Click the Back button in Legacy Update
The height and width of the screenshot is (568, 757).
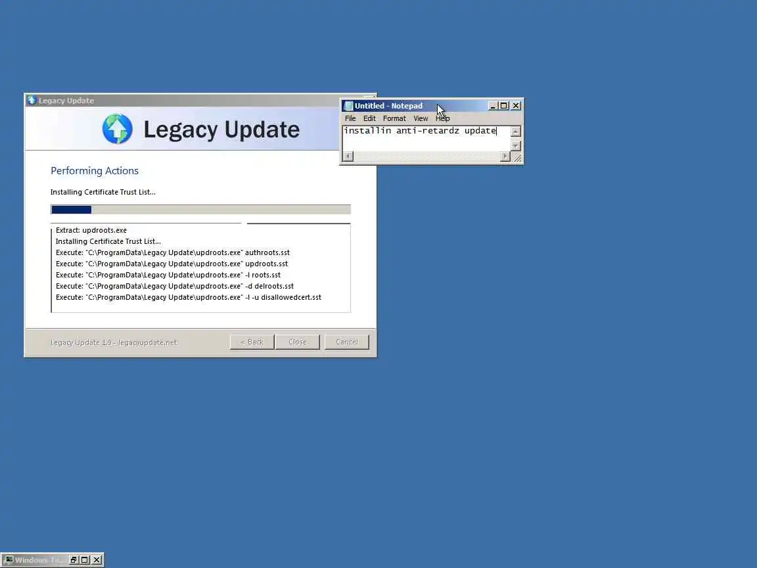[252, 342]
